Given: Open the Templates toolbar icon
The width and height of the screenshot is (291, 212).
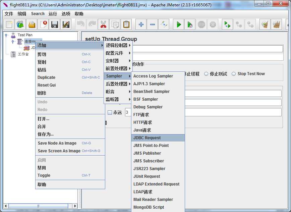Looking at the screenshot, I should (x=20, y=24).
